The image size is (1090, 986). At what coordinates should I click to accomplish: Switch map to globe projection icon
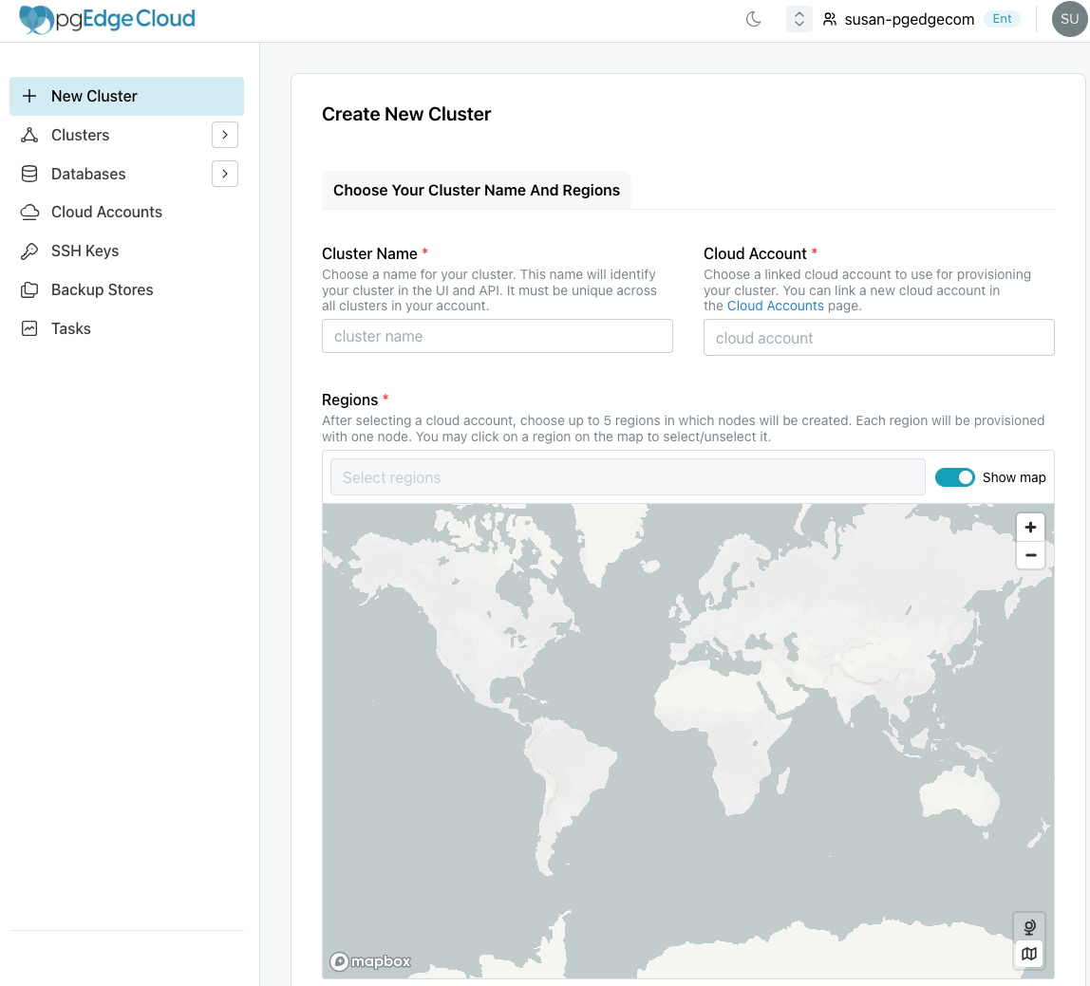coord(1029,926)
